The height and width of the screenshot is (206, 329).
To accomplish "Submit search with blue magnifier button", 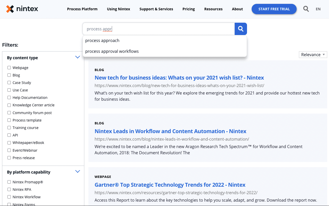I will [x=241, y=29].
